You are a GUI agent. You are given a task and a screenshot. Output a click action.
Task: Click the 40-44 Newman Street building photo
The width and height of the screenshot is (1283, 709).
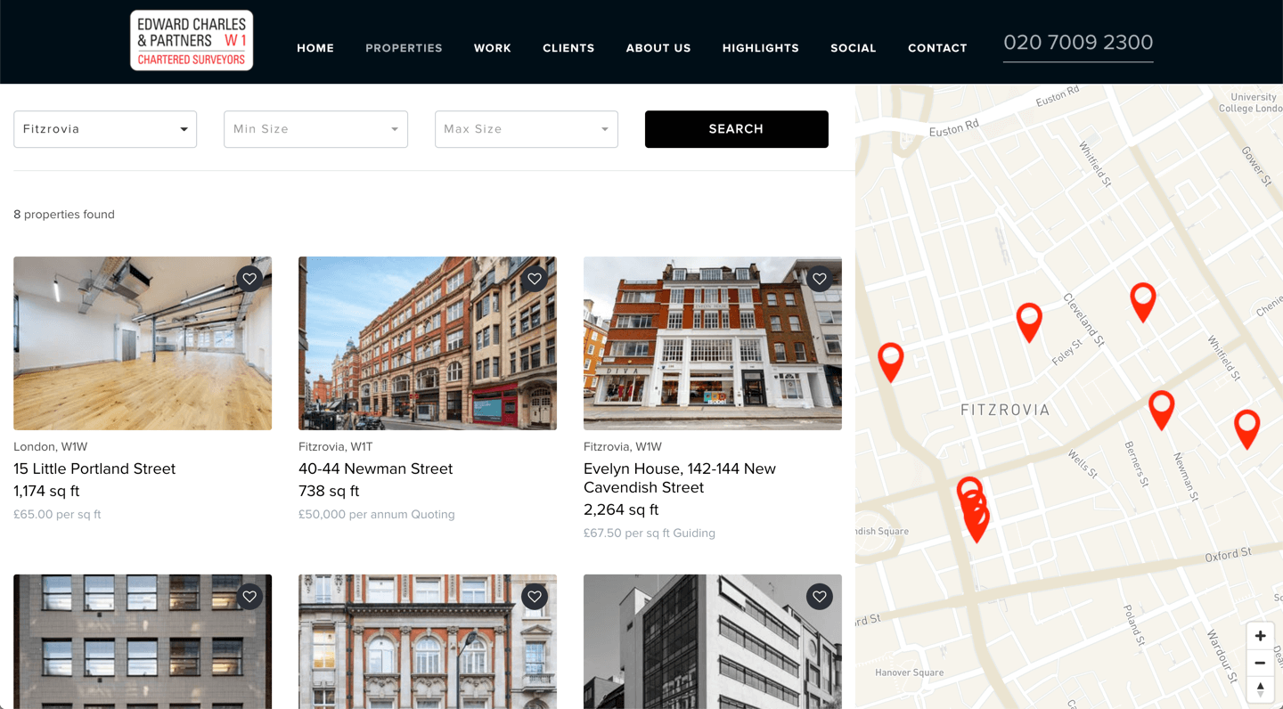click(x=428, y=344)
